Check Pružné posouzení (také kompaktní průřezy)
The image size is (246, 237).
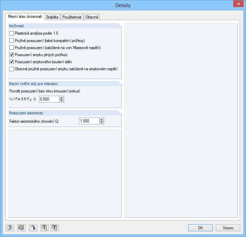12,41
